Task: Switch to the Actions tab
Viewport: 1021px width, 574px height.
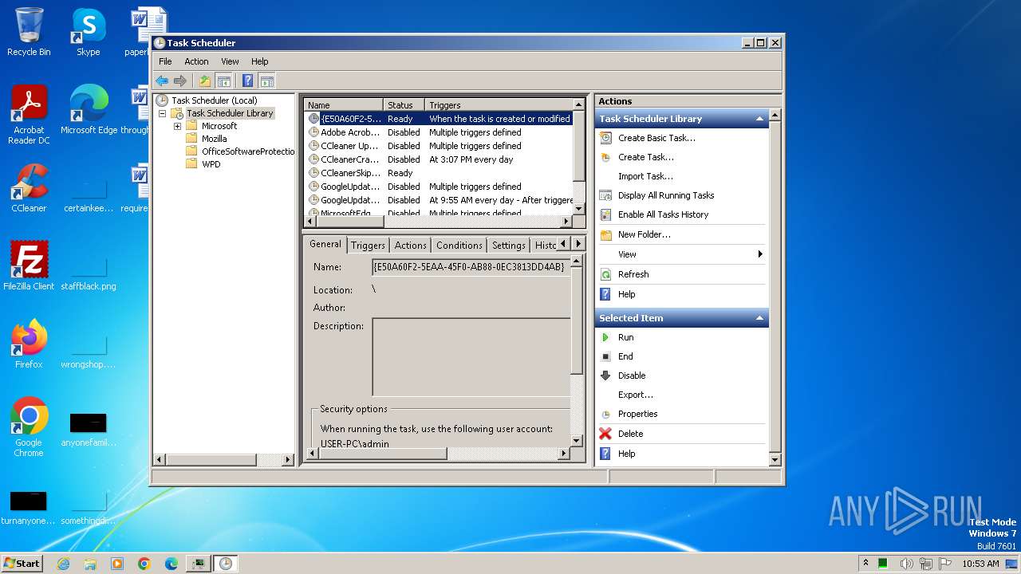Action: pyautogui.click(x=411, y=246)
